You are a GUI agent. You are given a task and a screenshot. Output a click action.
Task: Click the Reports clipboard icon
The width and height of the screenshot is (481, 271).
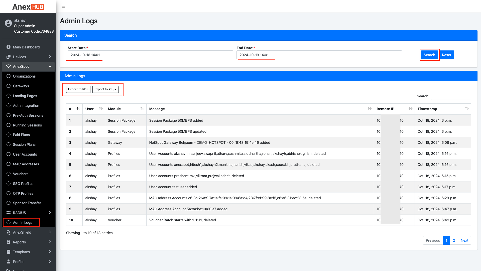[9, 242]
